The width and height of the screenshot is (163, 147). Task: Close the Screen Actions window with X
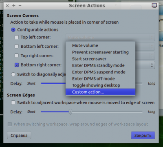coord(7,6)
